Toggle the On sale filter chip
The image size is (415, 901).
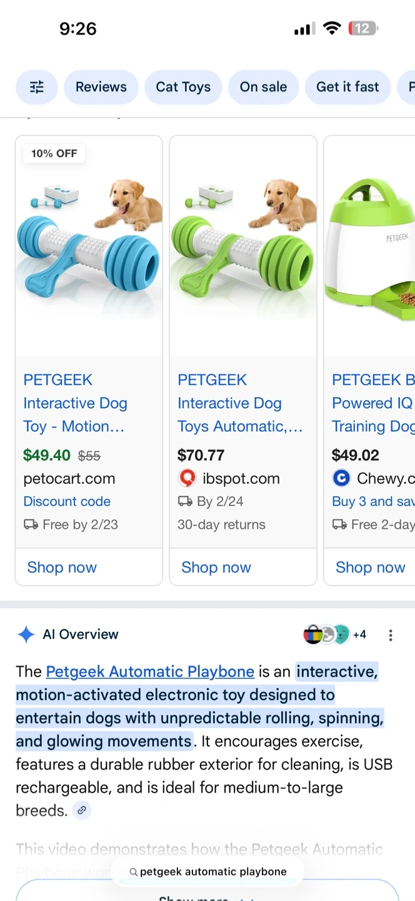263,87
